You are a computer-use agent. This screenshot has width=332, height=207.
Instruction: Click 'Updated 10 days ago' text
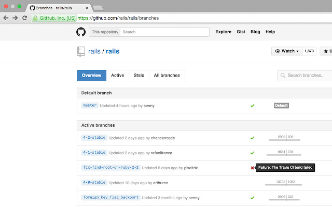click(x=128, y=183)
